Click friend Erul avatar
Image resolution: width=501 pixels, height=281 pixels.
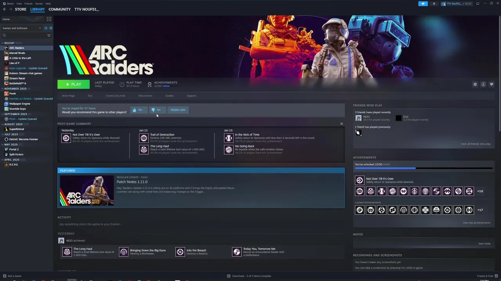(398, 118)
